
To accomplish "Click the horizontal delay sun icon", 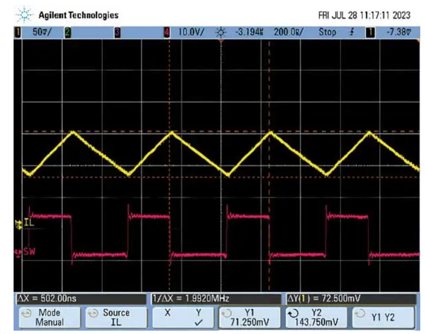I will click(x=221, y=33).
